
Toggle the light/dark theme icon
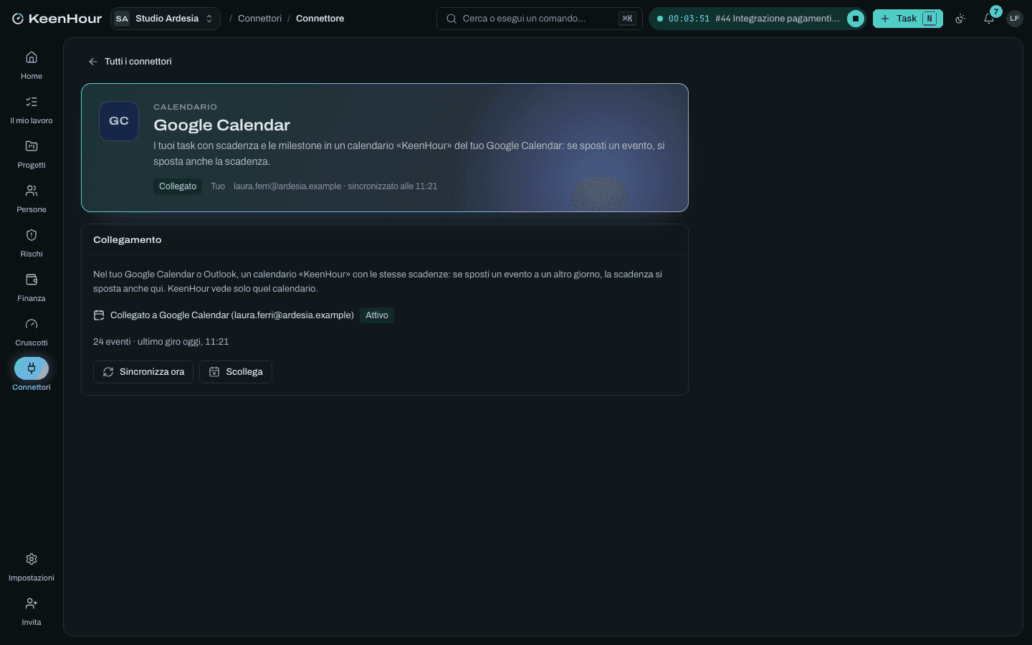pyautogui.click(x=960, y=19)
